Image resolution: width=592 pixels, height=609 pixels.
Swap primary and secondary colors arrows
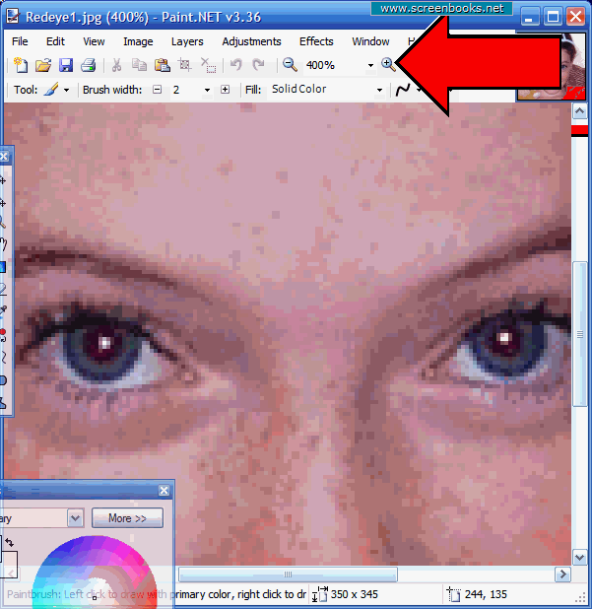10,543
